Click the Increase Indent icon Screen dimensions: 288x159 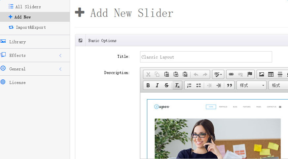pyautogui.click(x=219, y=85)
